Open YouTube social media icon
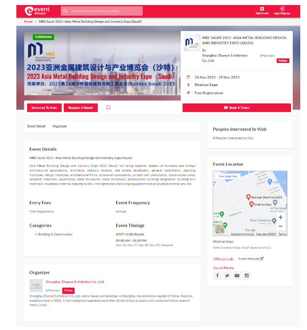This screenshot has height=330, width=307. click(237, 276)
